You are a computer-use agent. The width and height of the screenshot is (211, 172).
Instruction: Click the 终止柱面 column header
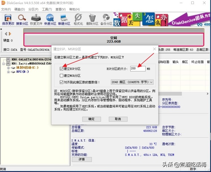click(x=197, y=62)
